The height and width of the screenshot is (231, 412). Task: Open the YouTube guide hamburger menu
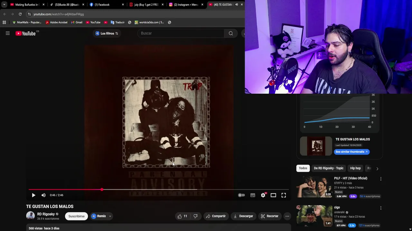point(8,33)
